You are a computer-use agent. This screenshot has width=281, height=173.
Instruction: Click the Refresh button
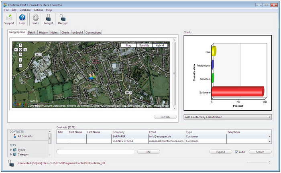[165, 117]
